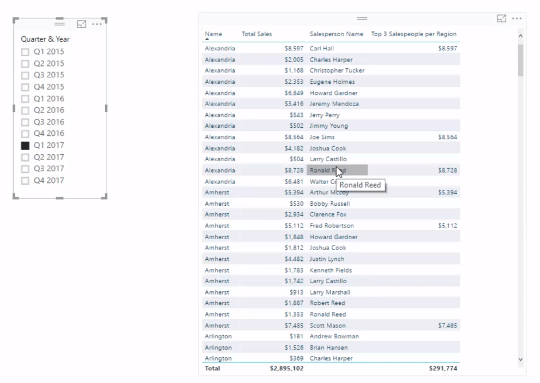Sort by Top 3 Salespeople per Region header
This screenshot has width=540, height=383.
(413, 34)
